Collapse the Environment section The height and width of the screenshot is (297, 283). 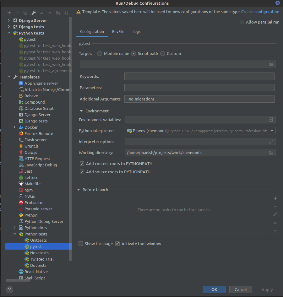(82, 111)
